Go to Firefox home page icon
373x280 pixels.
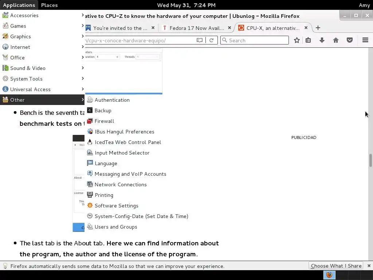[x=335, y=40]
